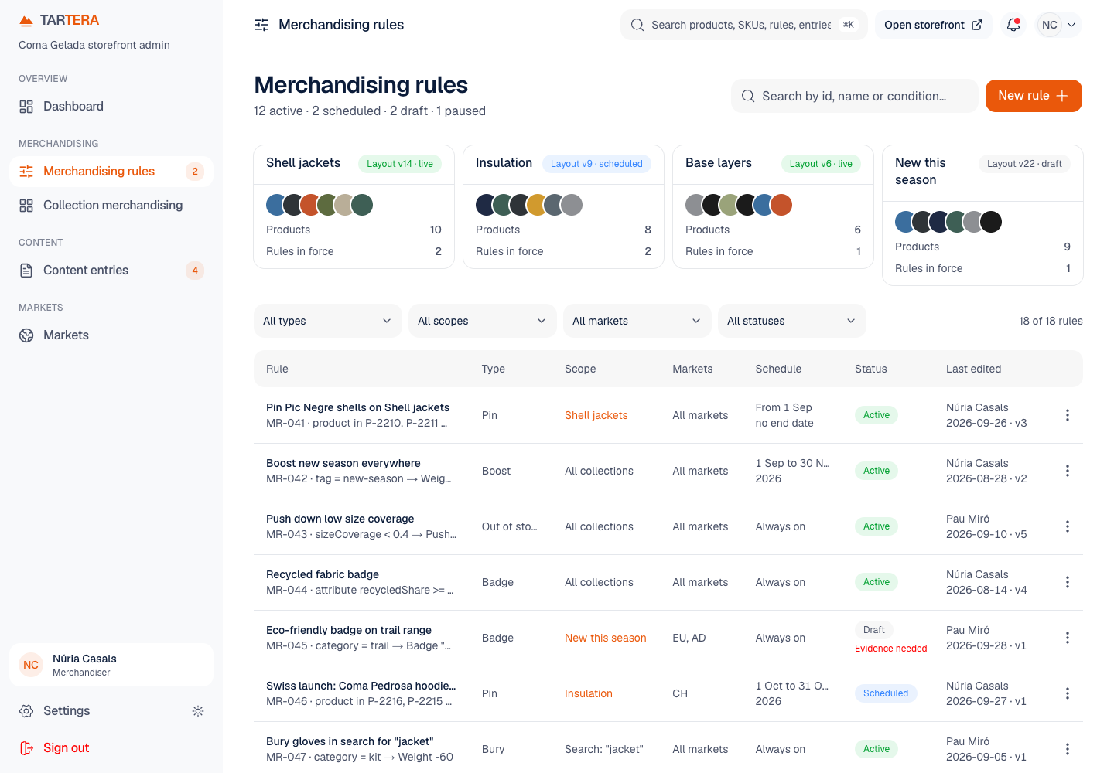This screenshot has height=773, width=1114.
Task: Focus the search by id or condition field
Action: pos(855,96)
